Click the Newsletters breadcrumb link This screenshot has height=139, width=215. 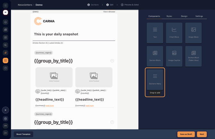[25, 5]
